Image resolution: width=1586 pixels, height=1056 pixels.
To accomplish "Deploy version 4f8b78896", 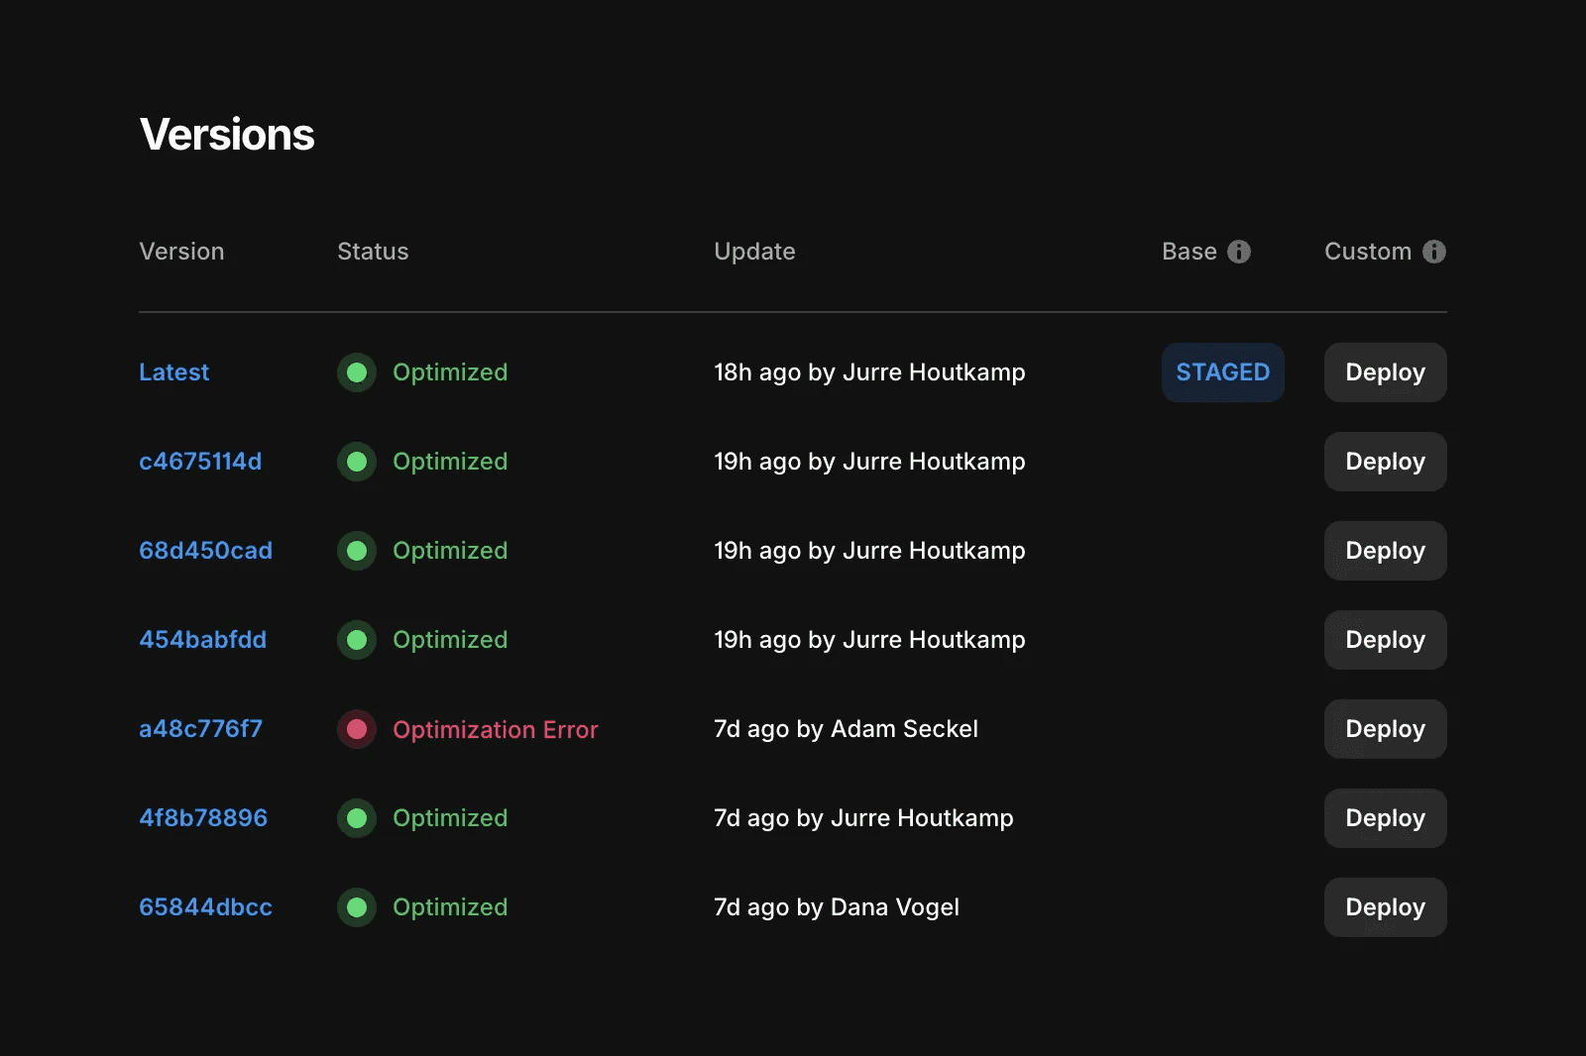I will pyautogui.click(x=1386, y=818).
